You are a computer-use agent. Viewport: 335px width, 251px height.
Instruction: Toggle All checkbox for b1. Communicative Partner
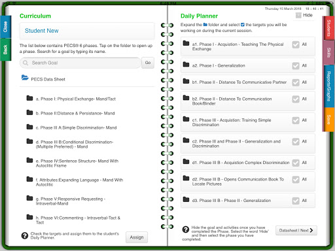point(296,82)
